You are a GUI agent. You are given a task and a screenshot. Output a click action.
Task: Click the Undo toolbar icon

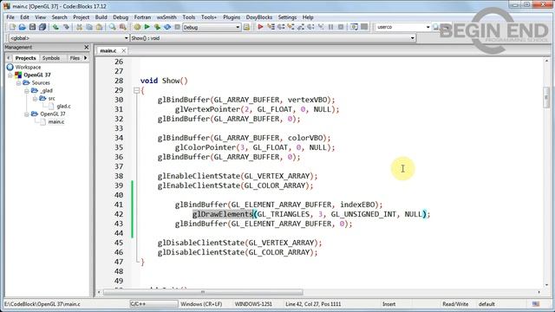(55, 27)
